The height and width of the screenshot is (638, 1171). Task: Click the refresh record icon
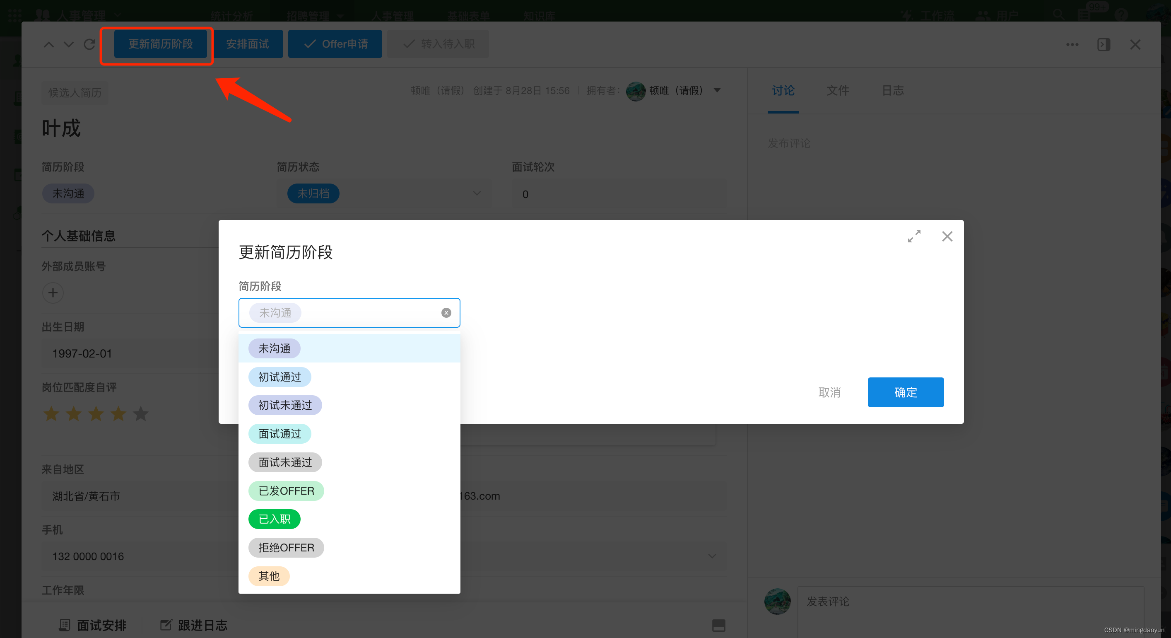tap(89, 44)
